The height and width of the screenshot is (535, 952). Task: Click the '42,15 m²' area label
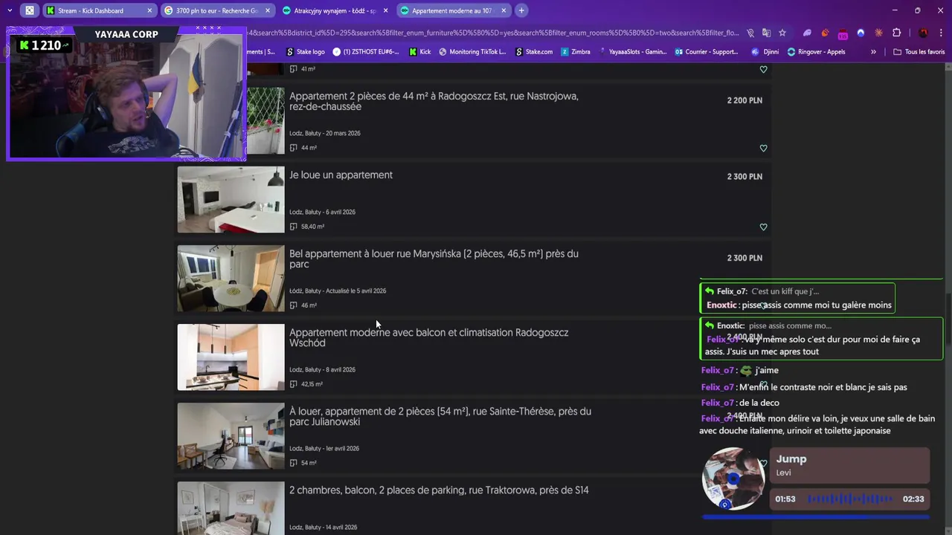click(x=312, y=384)
